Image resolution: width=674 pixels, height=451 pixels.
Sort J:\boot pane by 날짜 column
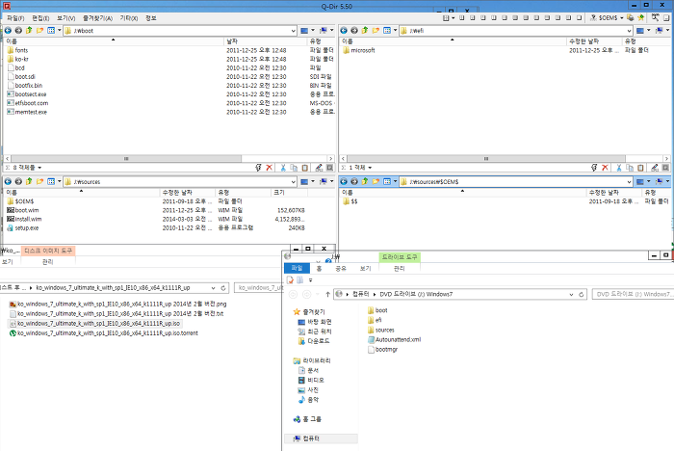click(x=265, y=41)
